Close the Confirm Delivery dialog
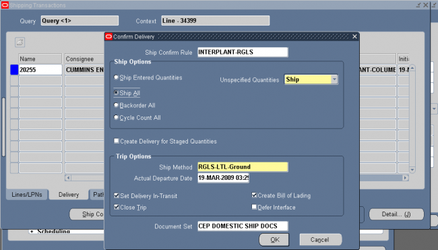The image size is (438, 250). pyautogui.click(x=354, y=36)
